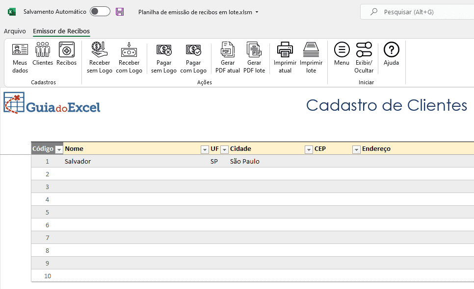Generate current PDF with Gerar PDF atual
This screenshot has width=474, height=289.
coord(228,57)
